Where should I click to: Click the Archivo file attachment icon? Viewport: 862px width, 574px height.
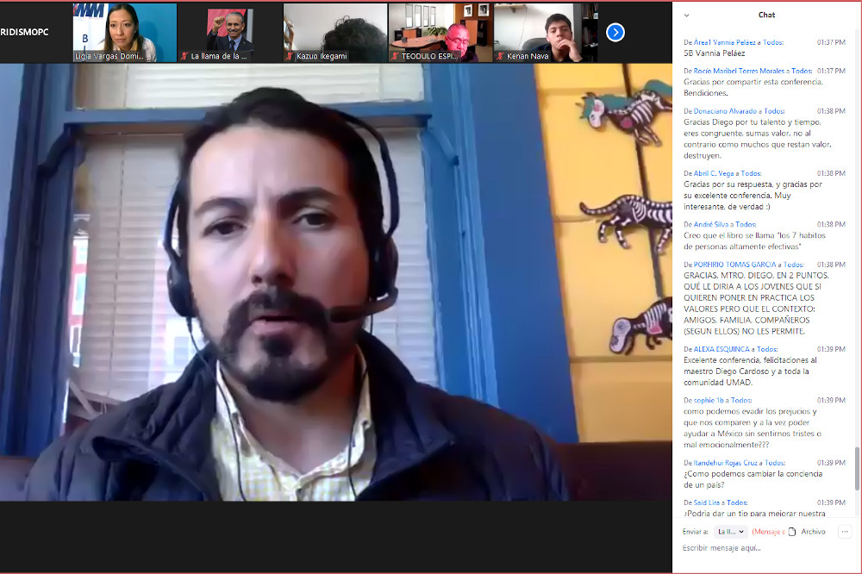click(x=792, y=532)
